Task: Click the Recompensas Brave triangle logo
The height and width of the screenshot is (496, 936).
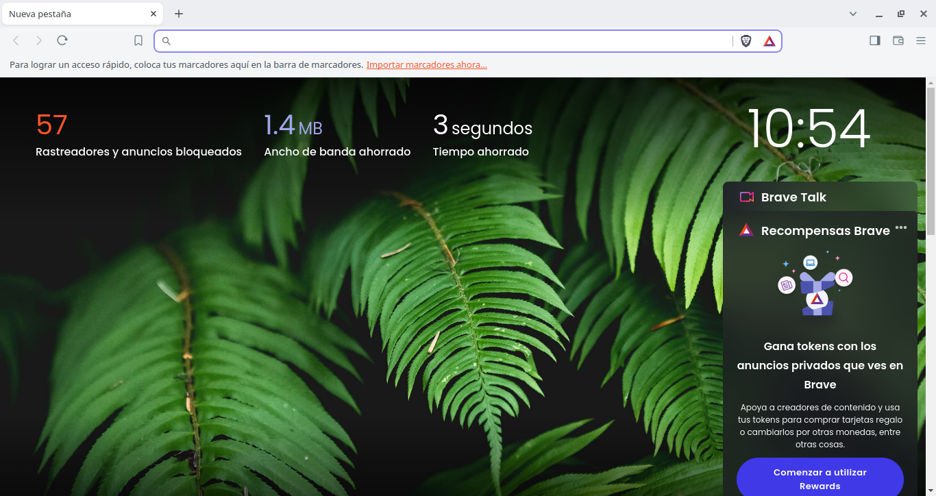Action: point(747,231)
